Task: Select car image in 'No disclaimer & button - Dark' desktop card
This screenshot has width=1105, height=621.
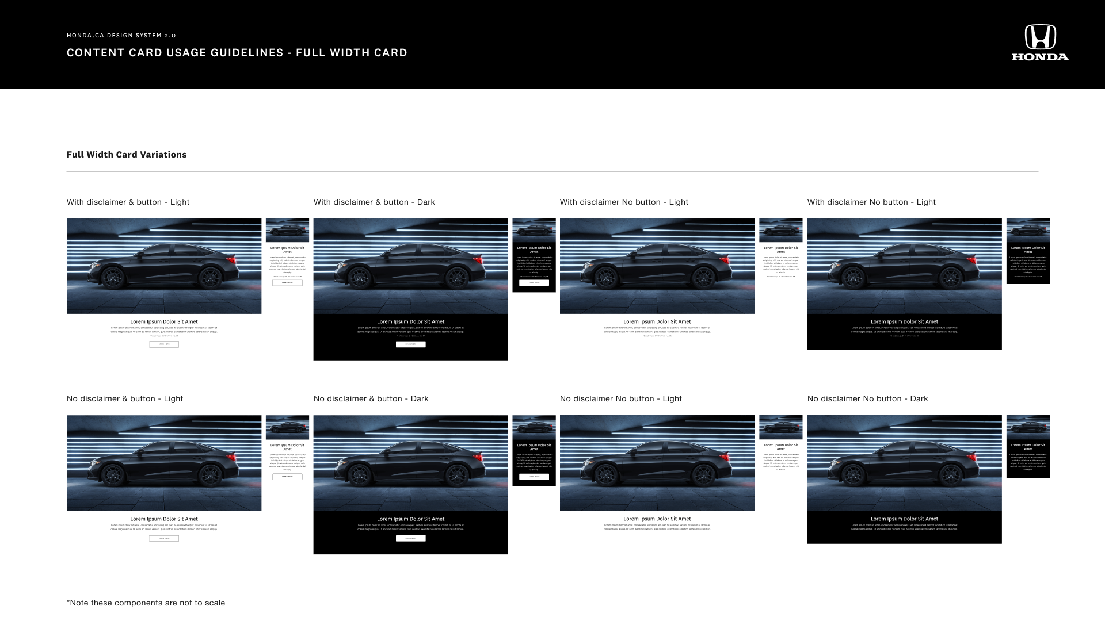Action: click(411, 463)
